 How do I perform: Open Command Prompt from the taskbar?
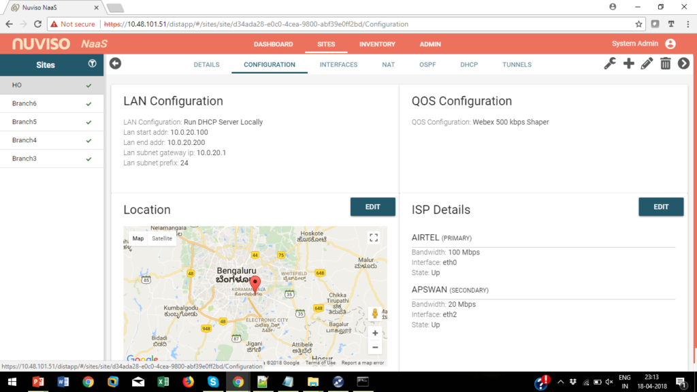tap(363, 382)
